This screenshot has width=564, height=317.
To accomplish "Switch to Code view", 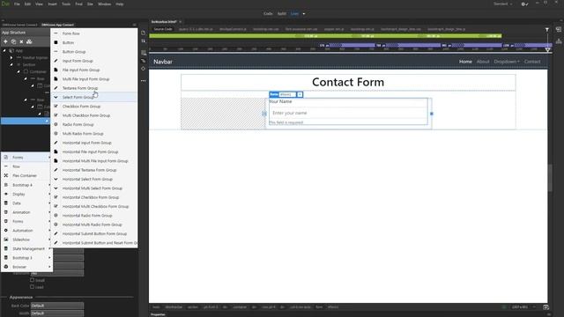I will coord(268,14).
